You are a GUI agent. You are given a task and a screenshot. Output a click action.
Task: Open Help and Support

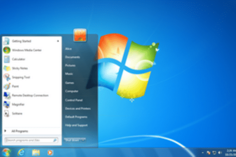click(x=76, y=125)
